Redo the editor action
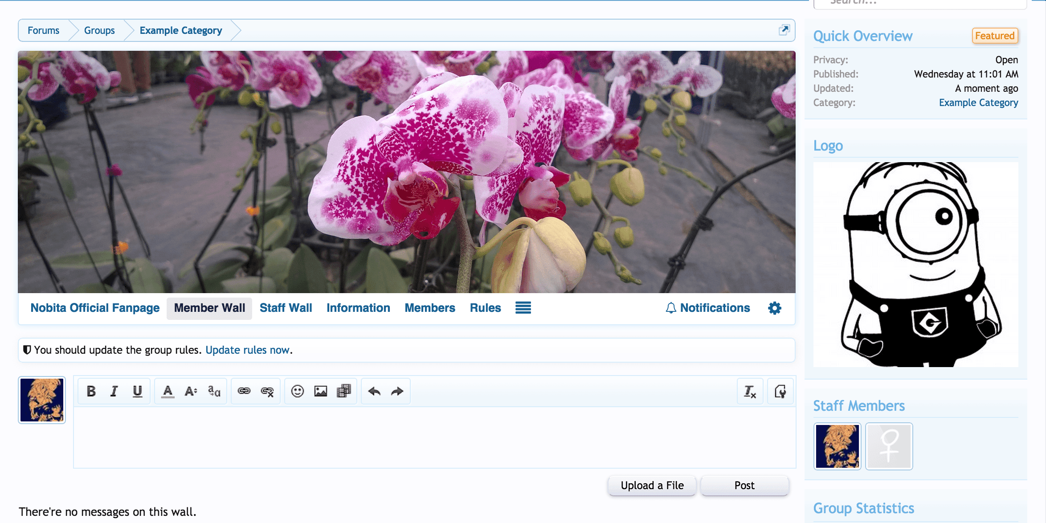Viewport: 1046px width, 523px height. [x=397, y=391]
